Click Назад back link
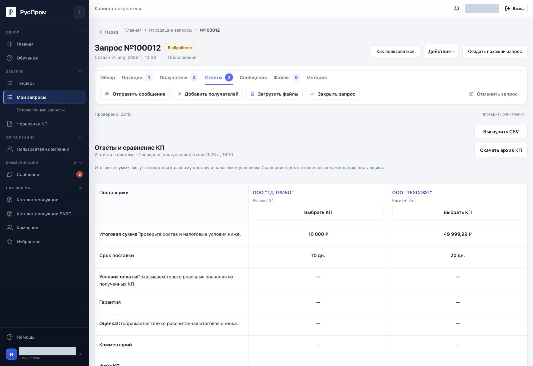The width and height of the screenshot is (533, 366). click(109, 32)
